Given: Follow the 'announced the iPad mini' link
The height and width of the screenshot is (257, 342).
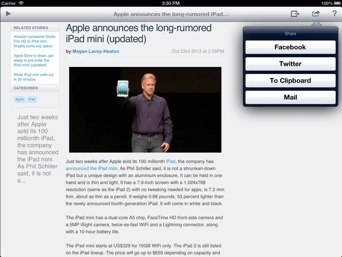Looking at the screenshot, I should pos(92,169).
